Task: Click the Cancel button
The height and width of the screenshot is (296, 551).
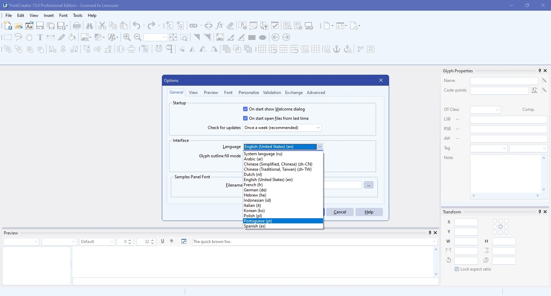Action: (340, 212)
